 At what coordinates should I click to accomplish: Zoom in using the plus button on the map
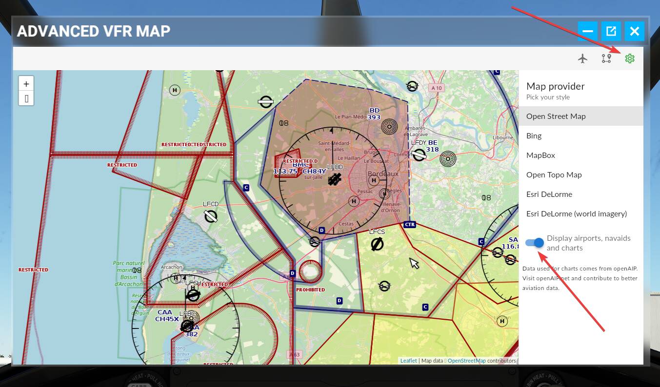pos(26,83)
